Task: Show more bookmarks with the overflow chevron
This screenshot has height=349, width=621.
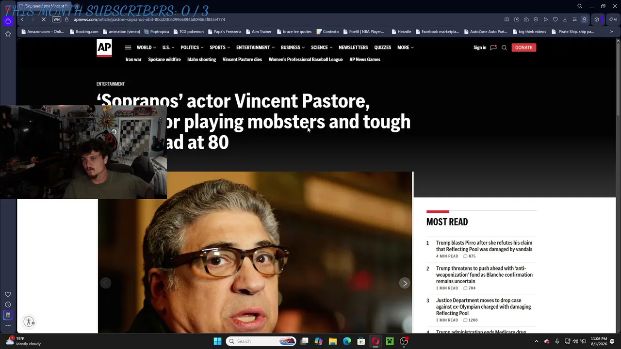Action: (611, 32)
